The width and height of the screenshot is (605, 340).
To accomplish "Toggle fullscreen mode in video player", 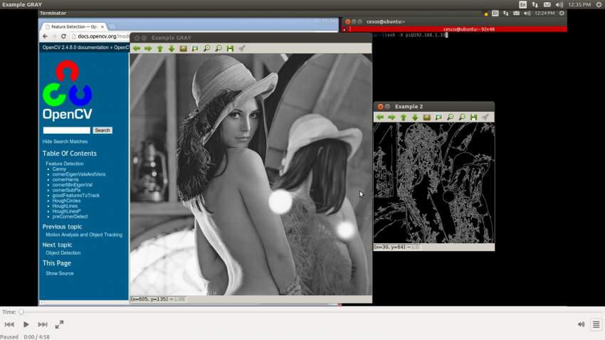I will pyautogui.click(x=59, y=324).
